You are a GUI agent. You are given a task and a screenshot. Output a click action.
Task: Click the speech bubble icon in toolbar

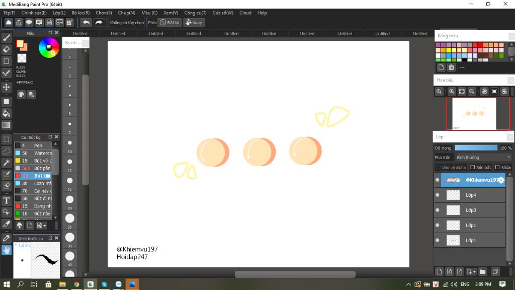pyautogui.click(x=29, y=22)
